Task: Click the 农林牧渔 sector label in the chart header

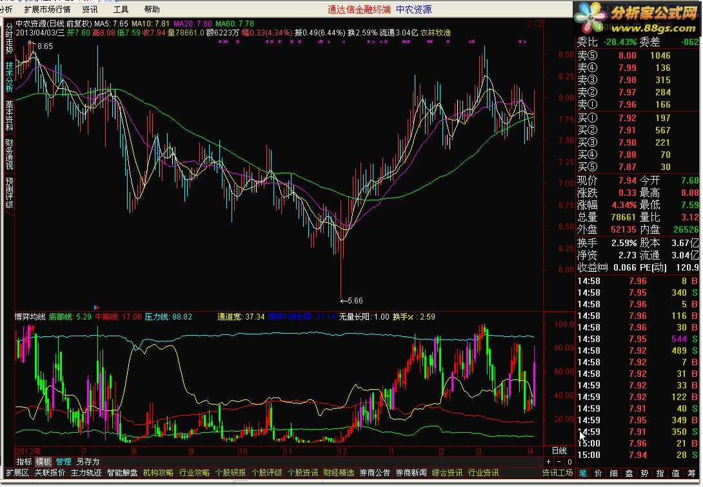Action: (x=435, y=33)
